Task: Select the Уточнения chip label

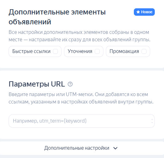Action: pyautogui.click(x=80, y=51)
